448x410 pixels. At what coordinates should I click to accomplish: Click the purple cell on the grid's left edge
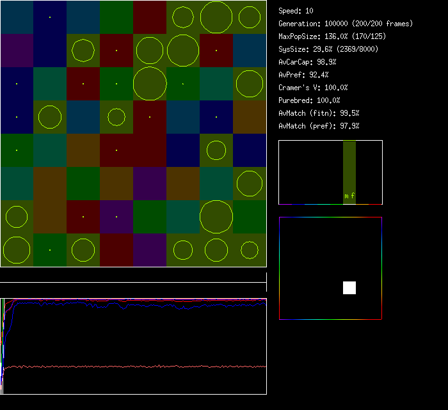click(x=17, y=51)
